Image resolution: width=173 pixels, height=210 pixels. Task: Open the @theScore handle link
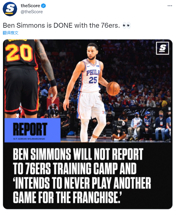(x=32, y=12)
